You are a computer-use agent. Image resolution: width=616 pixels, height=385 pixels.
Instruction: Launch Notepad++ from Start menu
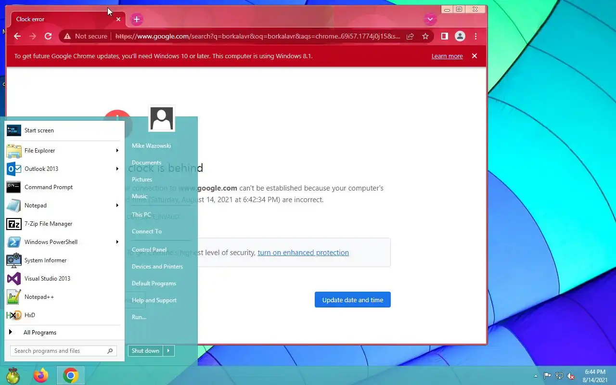(x=64, y=297)
